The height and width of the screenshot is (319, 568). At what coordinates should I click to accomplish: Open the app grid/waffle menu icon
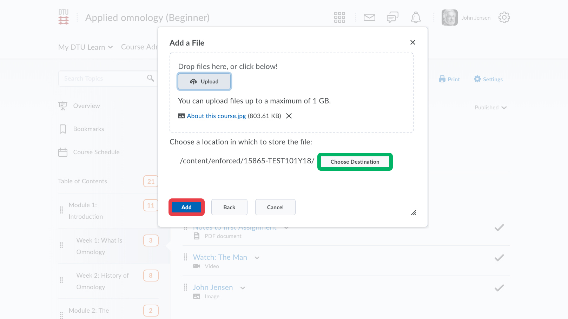[339, 17]
